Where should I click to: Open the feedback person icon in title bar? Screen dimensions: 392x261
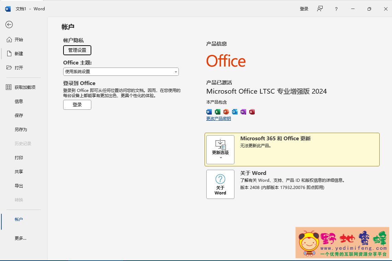point(320,9)
